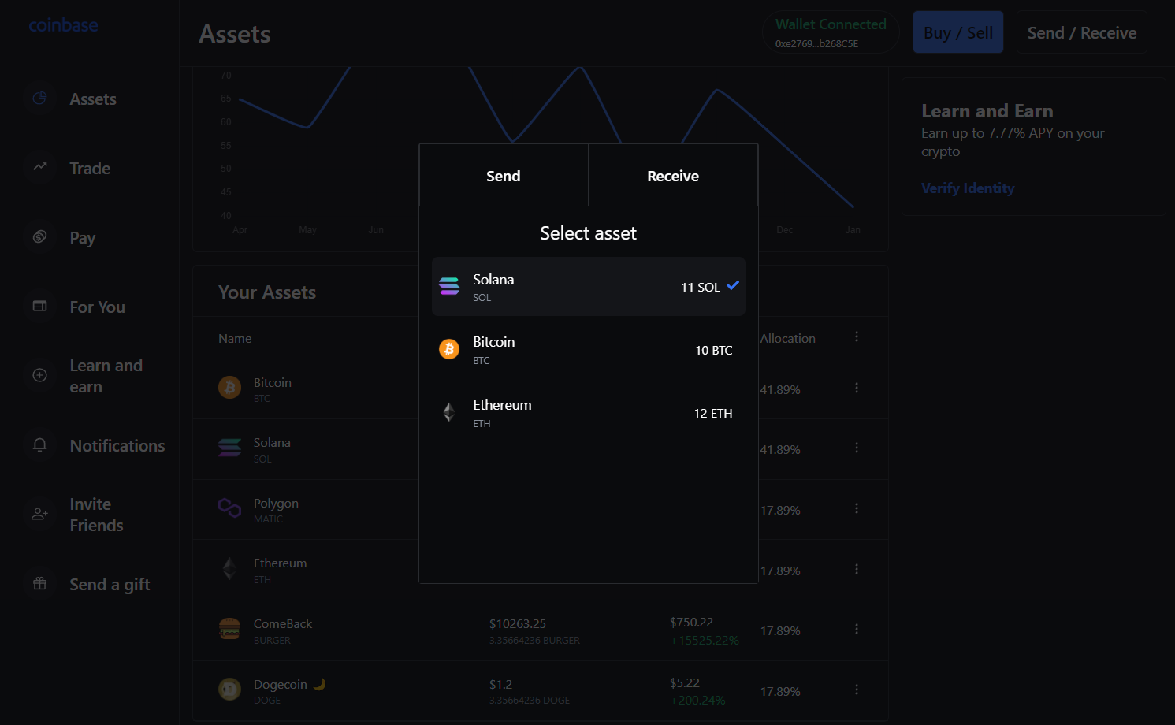Click the Buy / Sell button
Screen dimensions: 1175x725
point(958,32)
